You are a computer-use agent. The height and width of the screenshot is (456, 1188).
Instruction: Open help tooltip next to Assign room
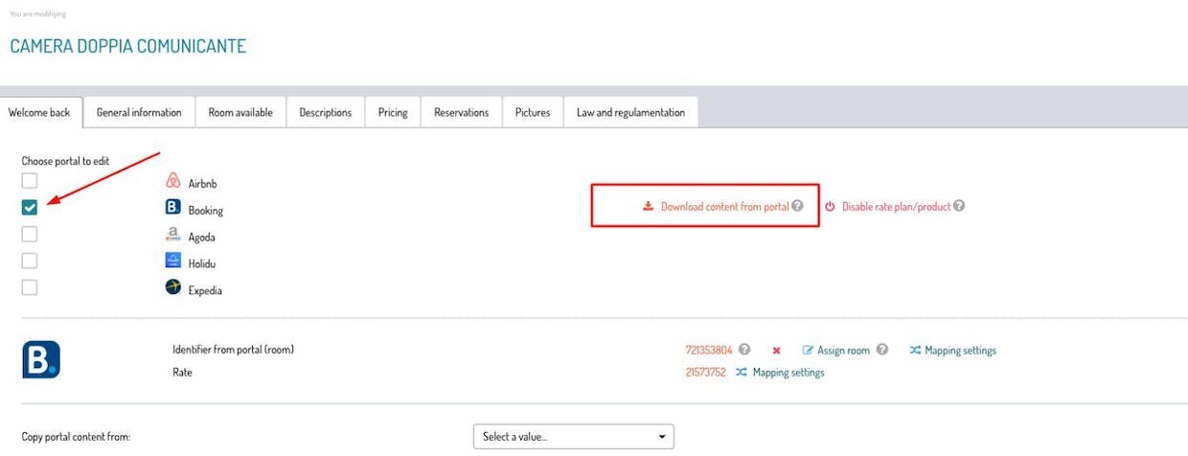[882, 350]
